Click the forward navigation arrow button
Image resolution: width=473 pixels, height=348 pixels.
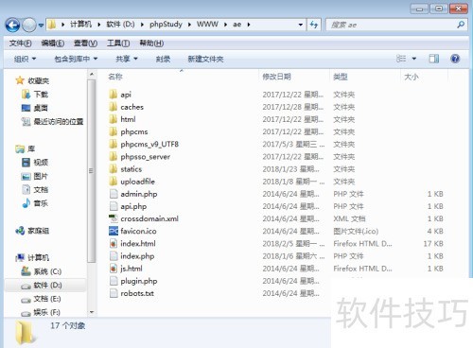pos(29,25)
